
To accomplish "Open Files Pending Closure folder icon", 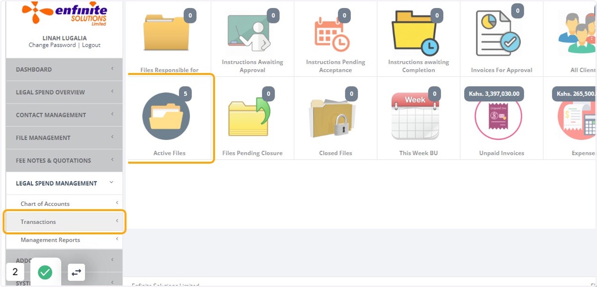I will 249,117.
